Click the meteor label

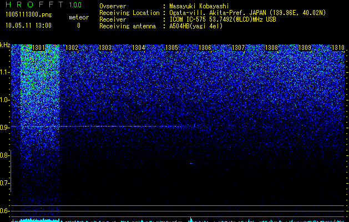pyautogui.click(x=79, y=17)
